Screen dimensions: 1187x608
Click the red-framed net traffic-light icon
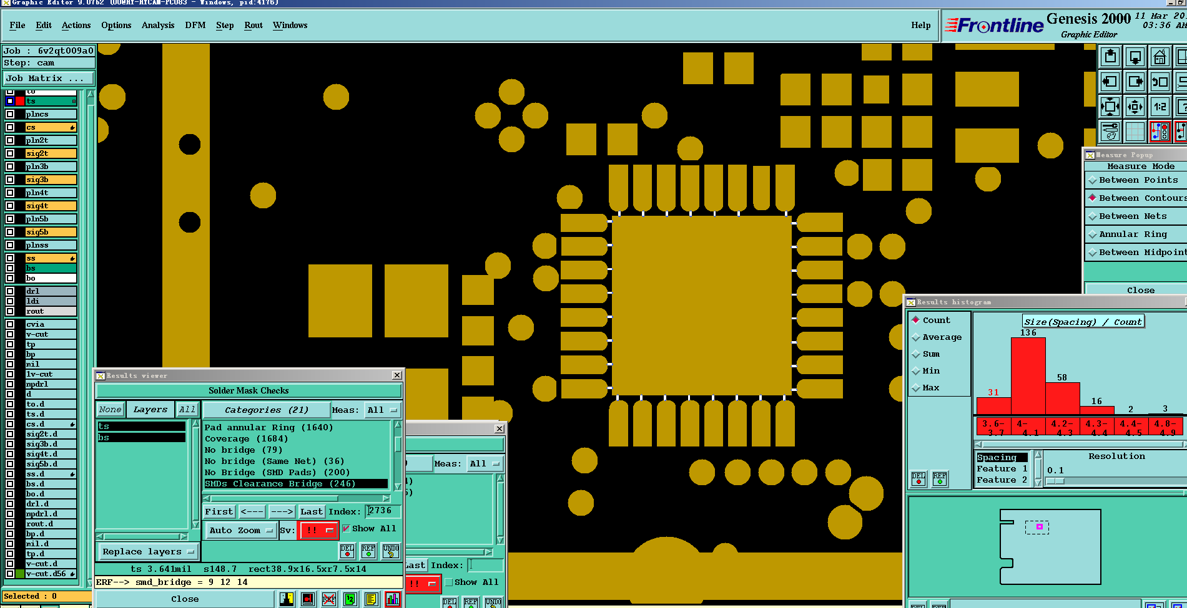pos(1160,132)
